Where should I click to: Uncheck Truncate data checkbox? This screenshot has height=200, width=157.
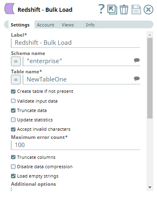point(13,110)
